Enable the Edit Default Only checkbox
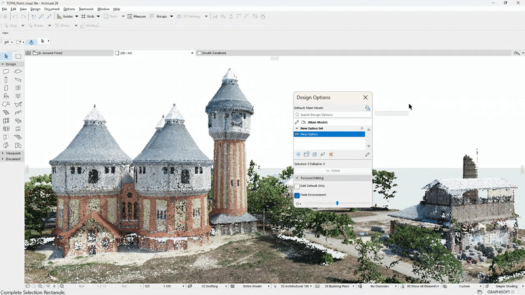This screenshot has height=295, width=525. coord(297,187)
